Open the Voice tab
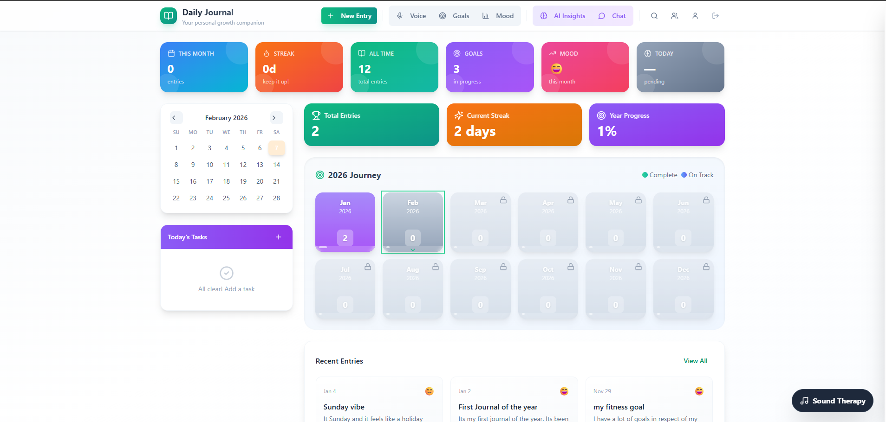The image size is (886, 422). tap(411, 16)
